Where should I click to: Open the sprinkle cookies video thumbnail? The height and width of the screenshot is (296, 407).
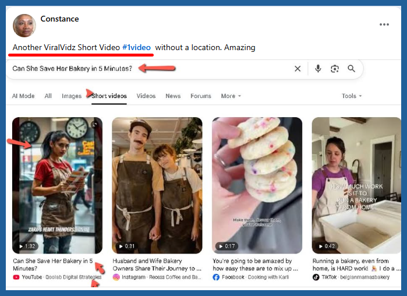pyautogui.click(x=257, y=185)
